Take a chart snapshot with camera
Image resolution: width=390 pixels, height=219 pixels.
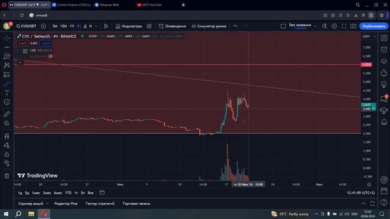tap(353, 26)
